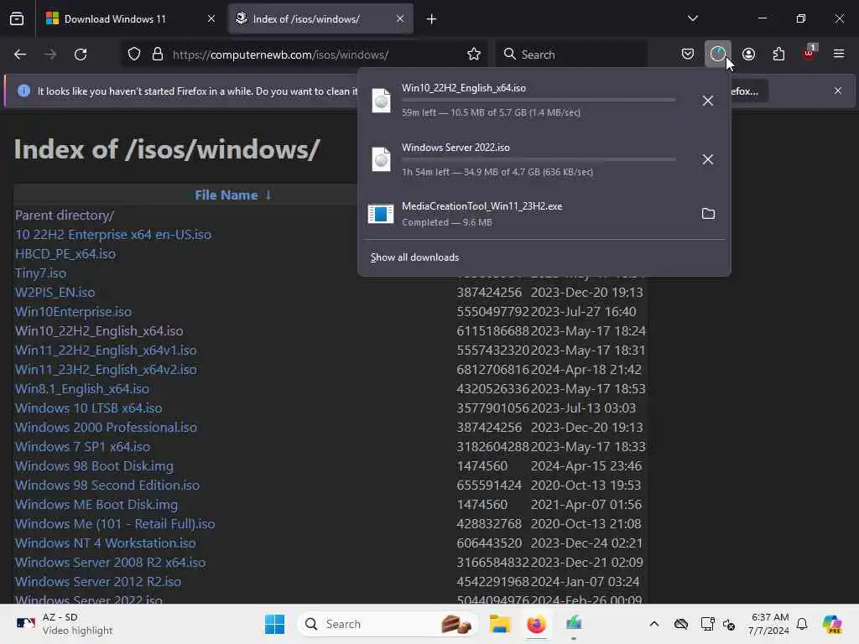Click the taskbar Search box
859x644 pixels.
pos(388,624)
